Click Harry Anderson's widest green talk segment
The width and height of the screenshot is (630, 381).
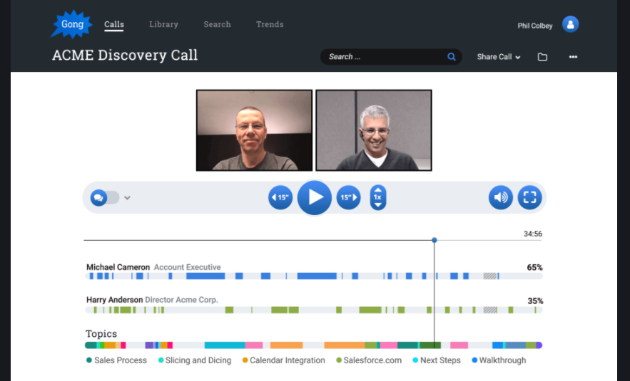[x=370, y=310]
